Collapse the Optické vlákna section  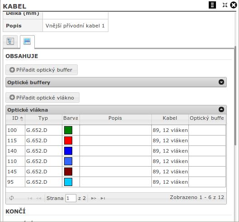221,109
